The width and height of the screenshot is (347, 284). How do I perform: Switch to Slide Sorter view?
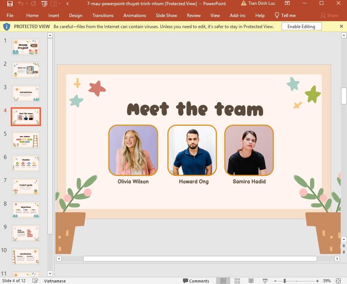pos(237,281)
